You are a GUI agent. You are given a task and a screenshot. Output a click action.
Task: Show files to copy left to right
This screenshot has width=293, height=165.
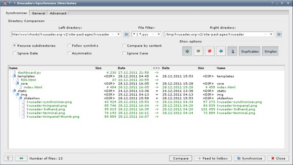187,51
